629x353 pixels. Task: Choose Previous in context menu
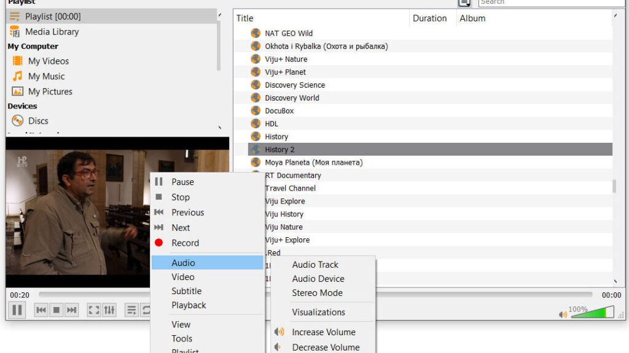point(207,212)
